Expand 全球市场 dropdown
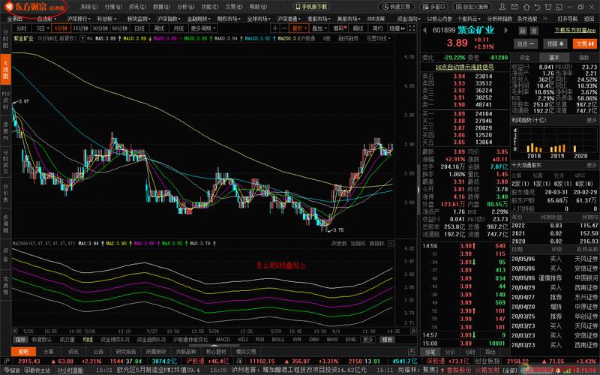The height and width of the screenshot is (375, 600). pyautogui.click(x=259, y=19)
